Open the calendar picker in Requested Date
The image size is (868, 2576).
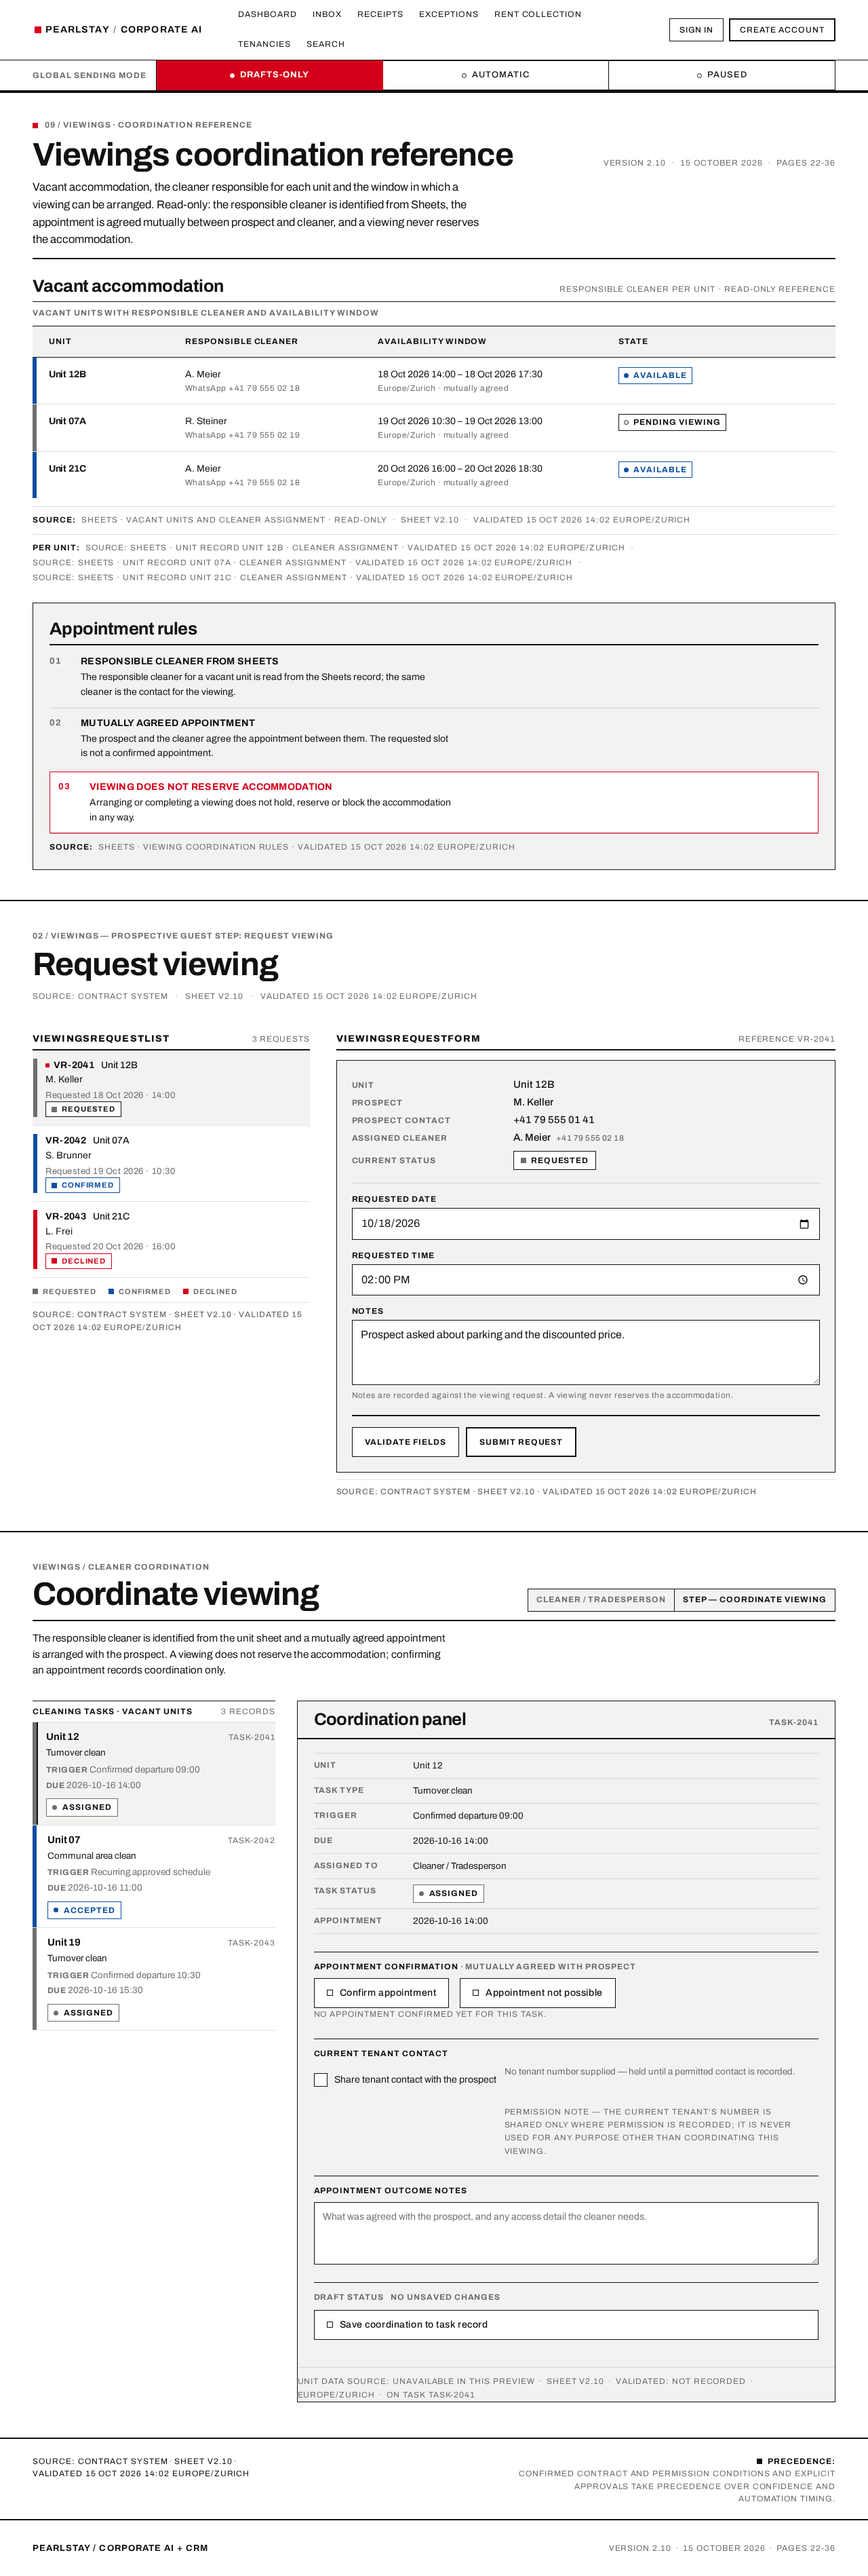click(x=804, y=1224)
